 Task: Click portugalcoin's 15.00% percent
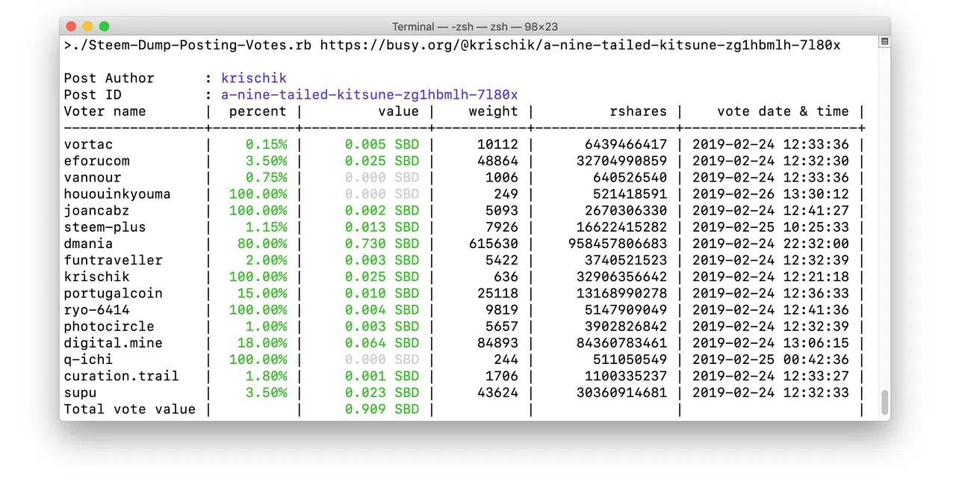point(262,293)
